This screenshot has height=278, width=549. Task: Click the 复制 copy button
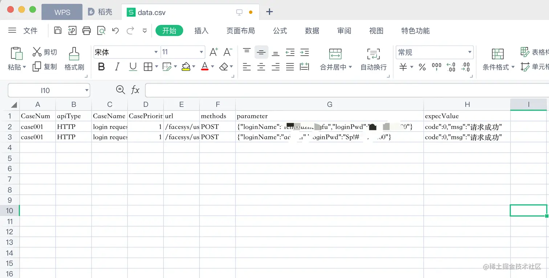click(45, 67)
